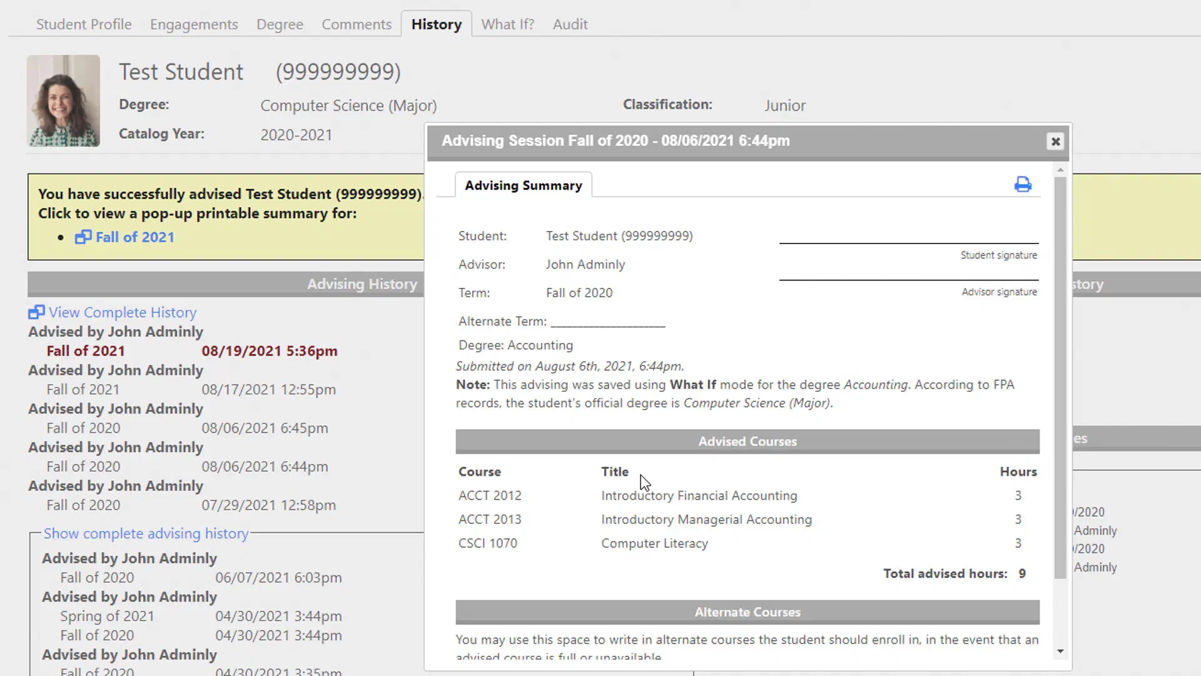Screen dimensions: 1201x676
Task: Open Fall of 2020 session from 08/06/2021 6:45pm
Action: (187, 428)
